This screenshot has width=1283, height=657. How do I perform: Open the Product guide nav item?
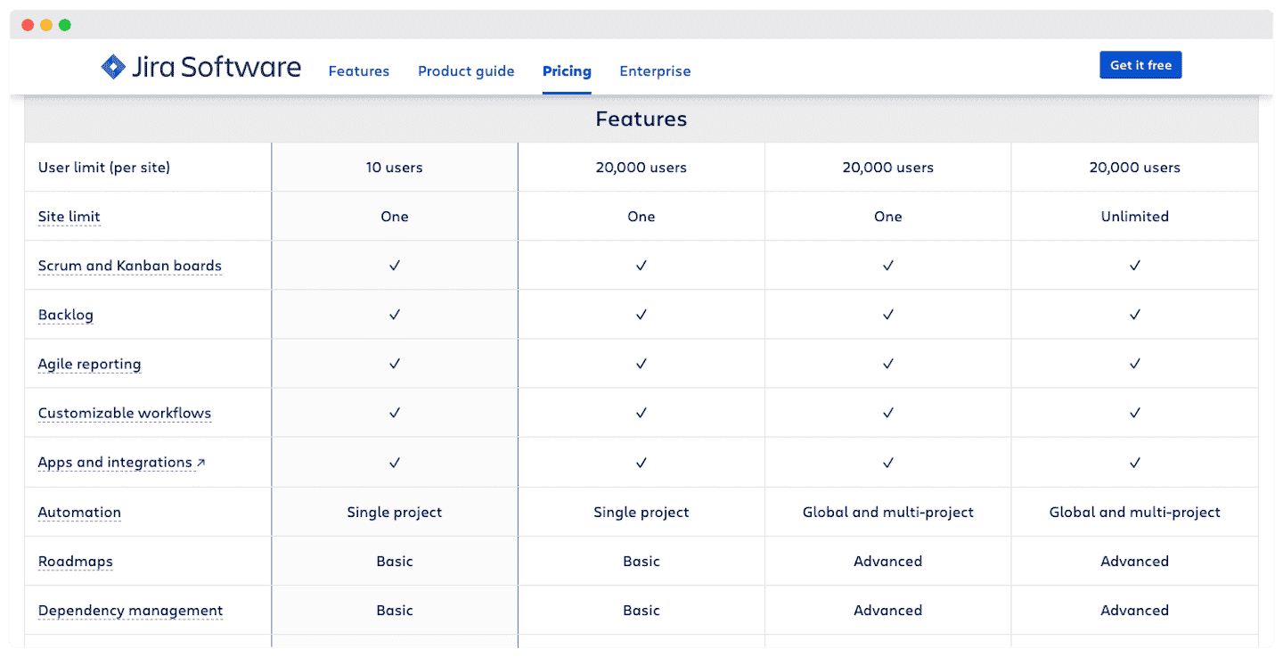pyautogui.click(x=466, y=71)
